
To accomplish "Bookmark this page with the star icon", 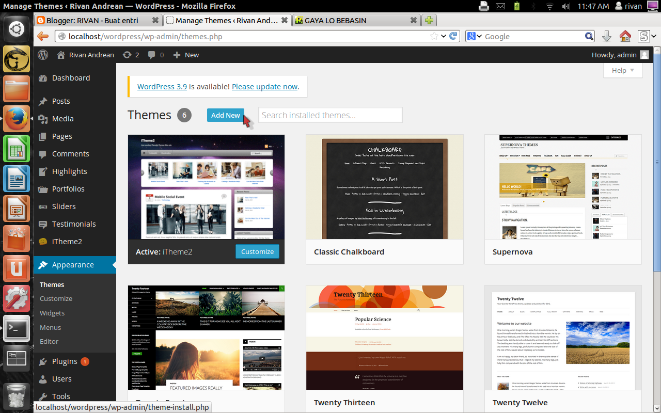I will tap(435, 36).
